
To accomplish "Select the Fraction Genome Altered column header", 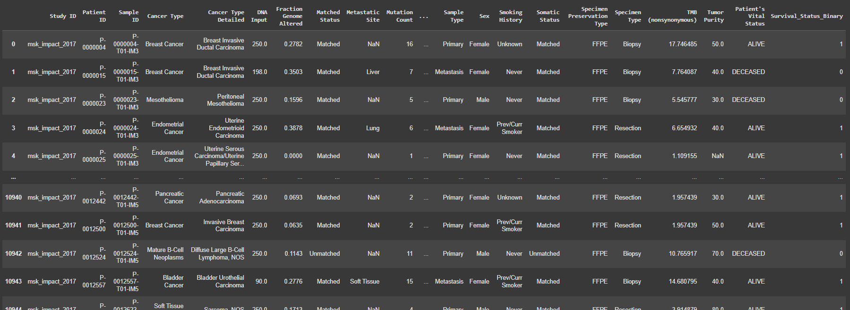I will click(289, 16).
